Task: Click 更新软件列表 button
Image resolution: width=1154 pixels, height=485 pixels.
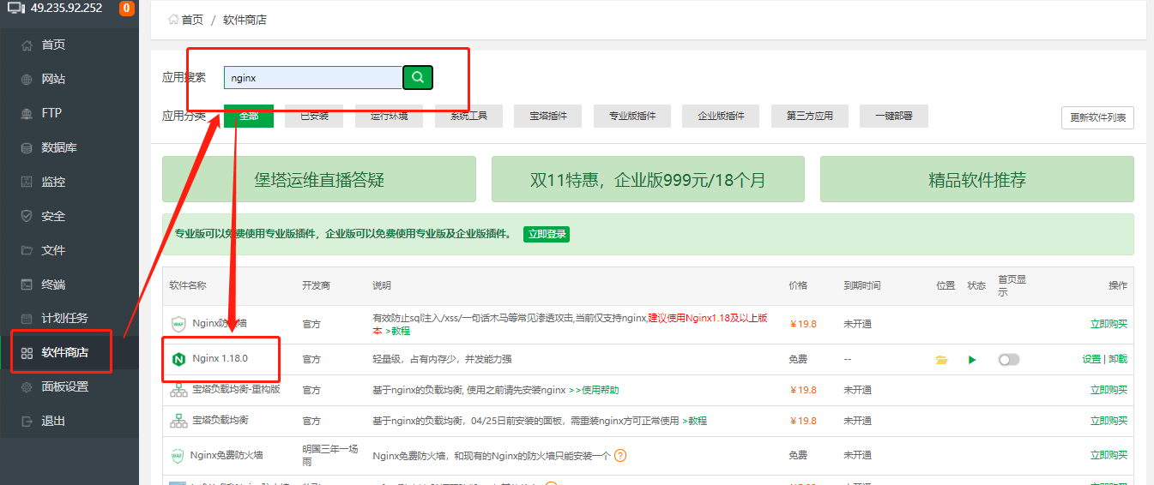Action: coord(1097,118)
